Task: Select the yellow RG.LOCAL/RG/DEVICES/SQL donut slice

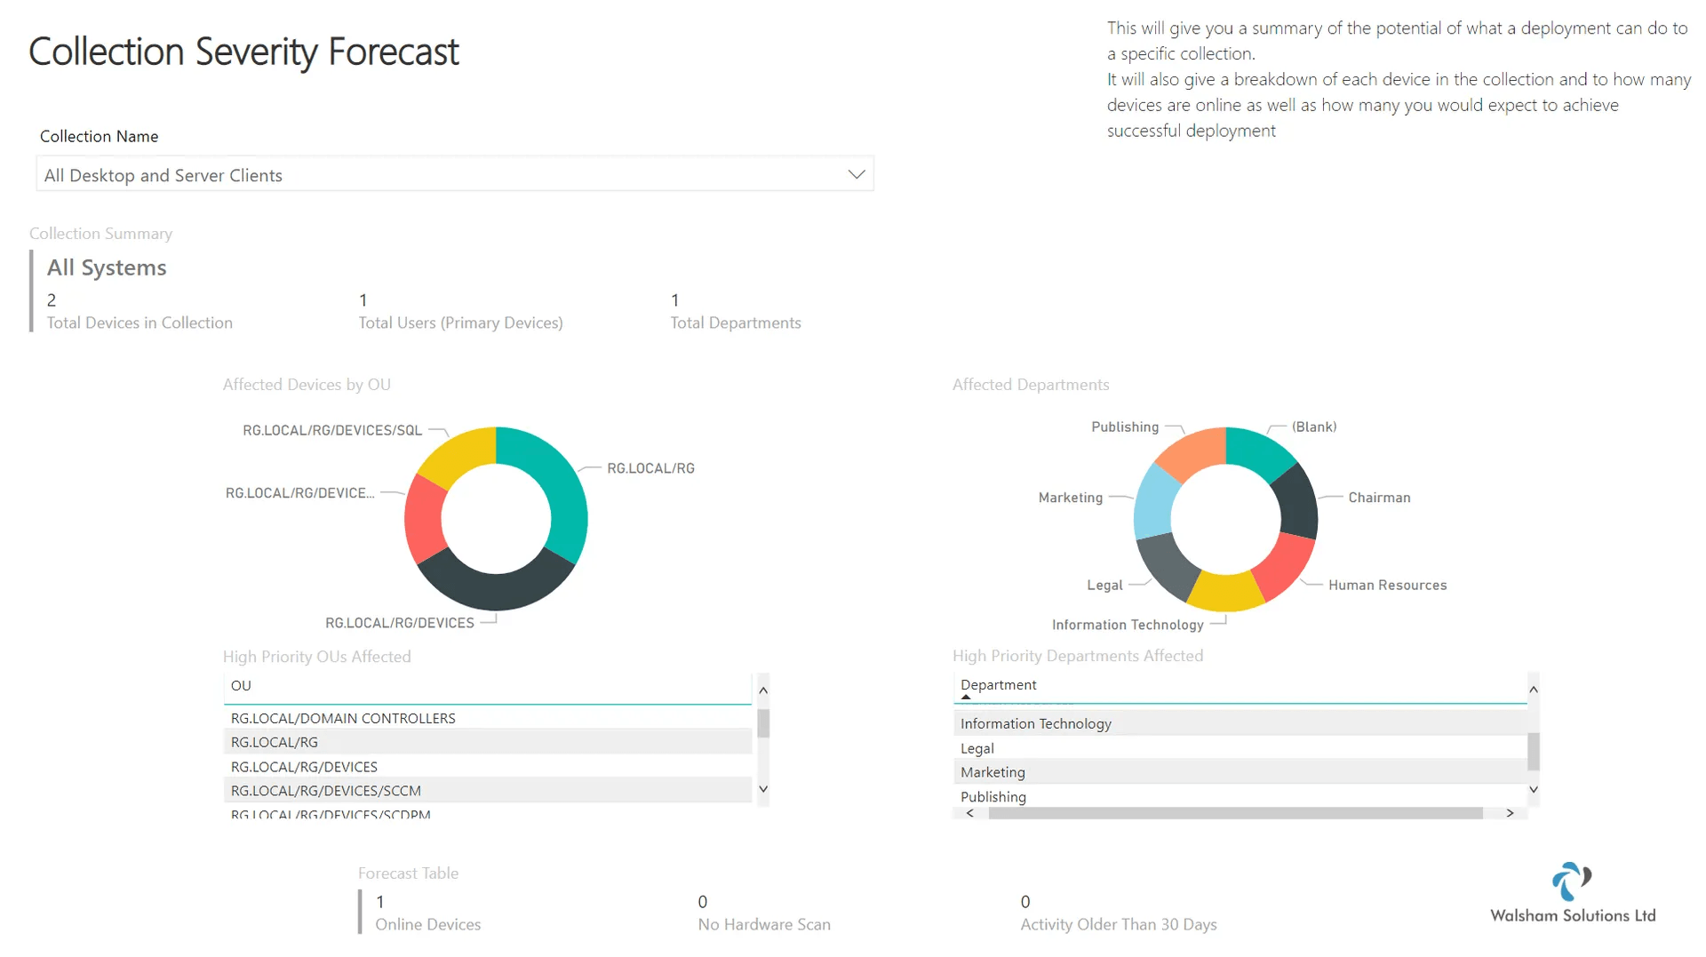Action: [455, 455]
